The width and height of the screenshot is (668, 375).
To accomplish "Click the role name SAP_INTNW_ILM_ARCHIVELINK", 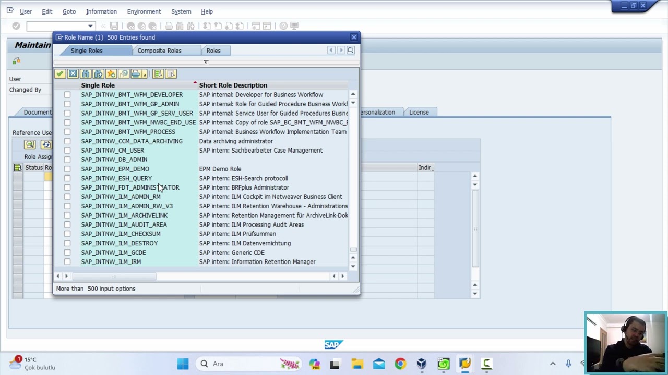I will point(124,216).
